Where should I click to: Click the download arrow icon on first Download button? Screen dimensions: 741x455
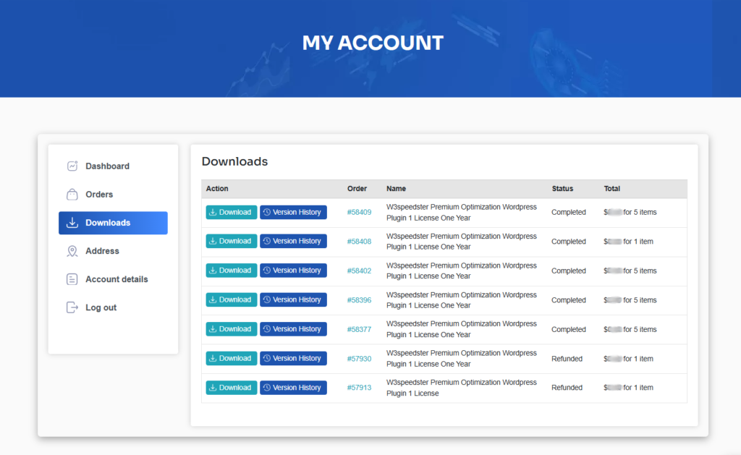coord(212,212)
